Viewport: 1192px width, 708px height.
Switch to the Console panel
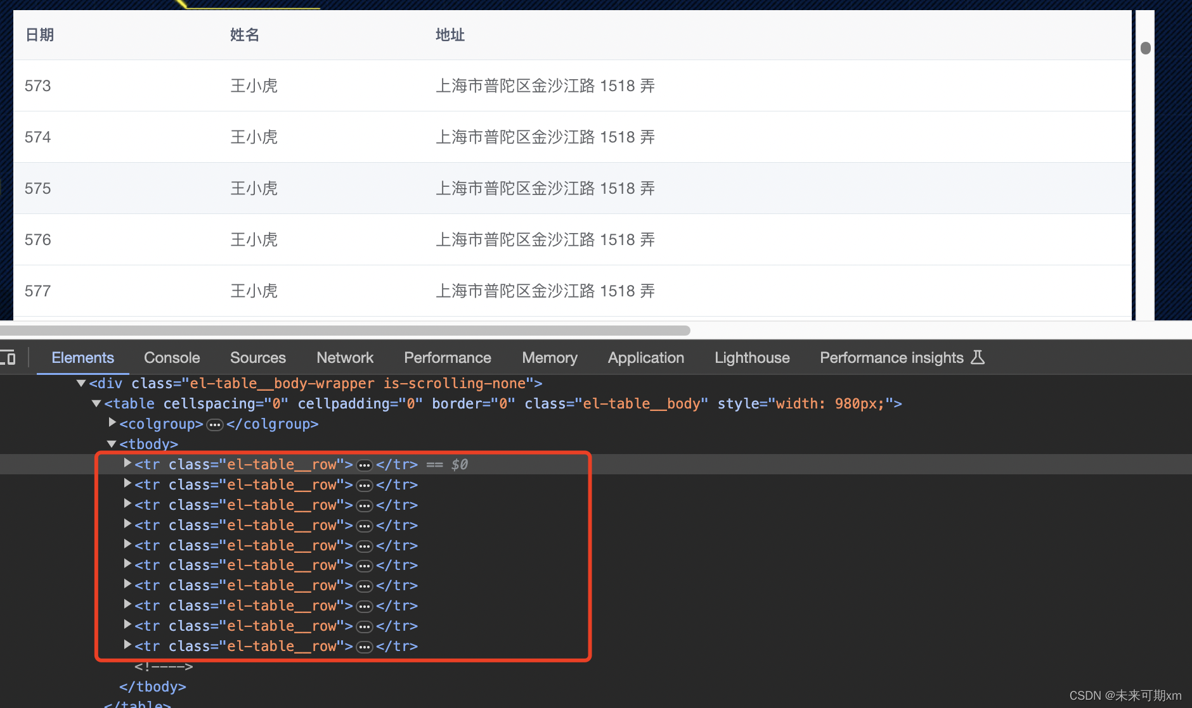coord(171,358)
